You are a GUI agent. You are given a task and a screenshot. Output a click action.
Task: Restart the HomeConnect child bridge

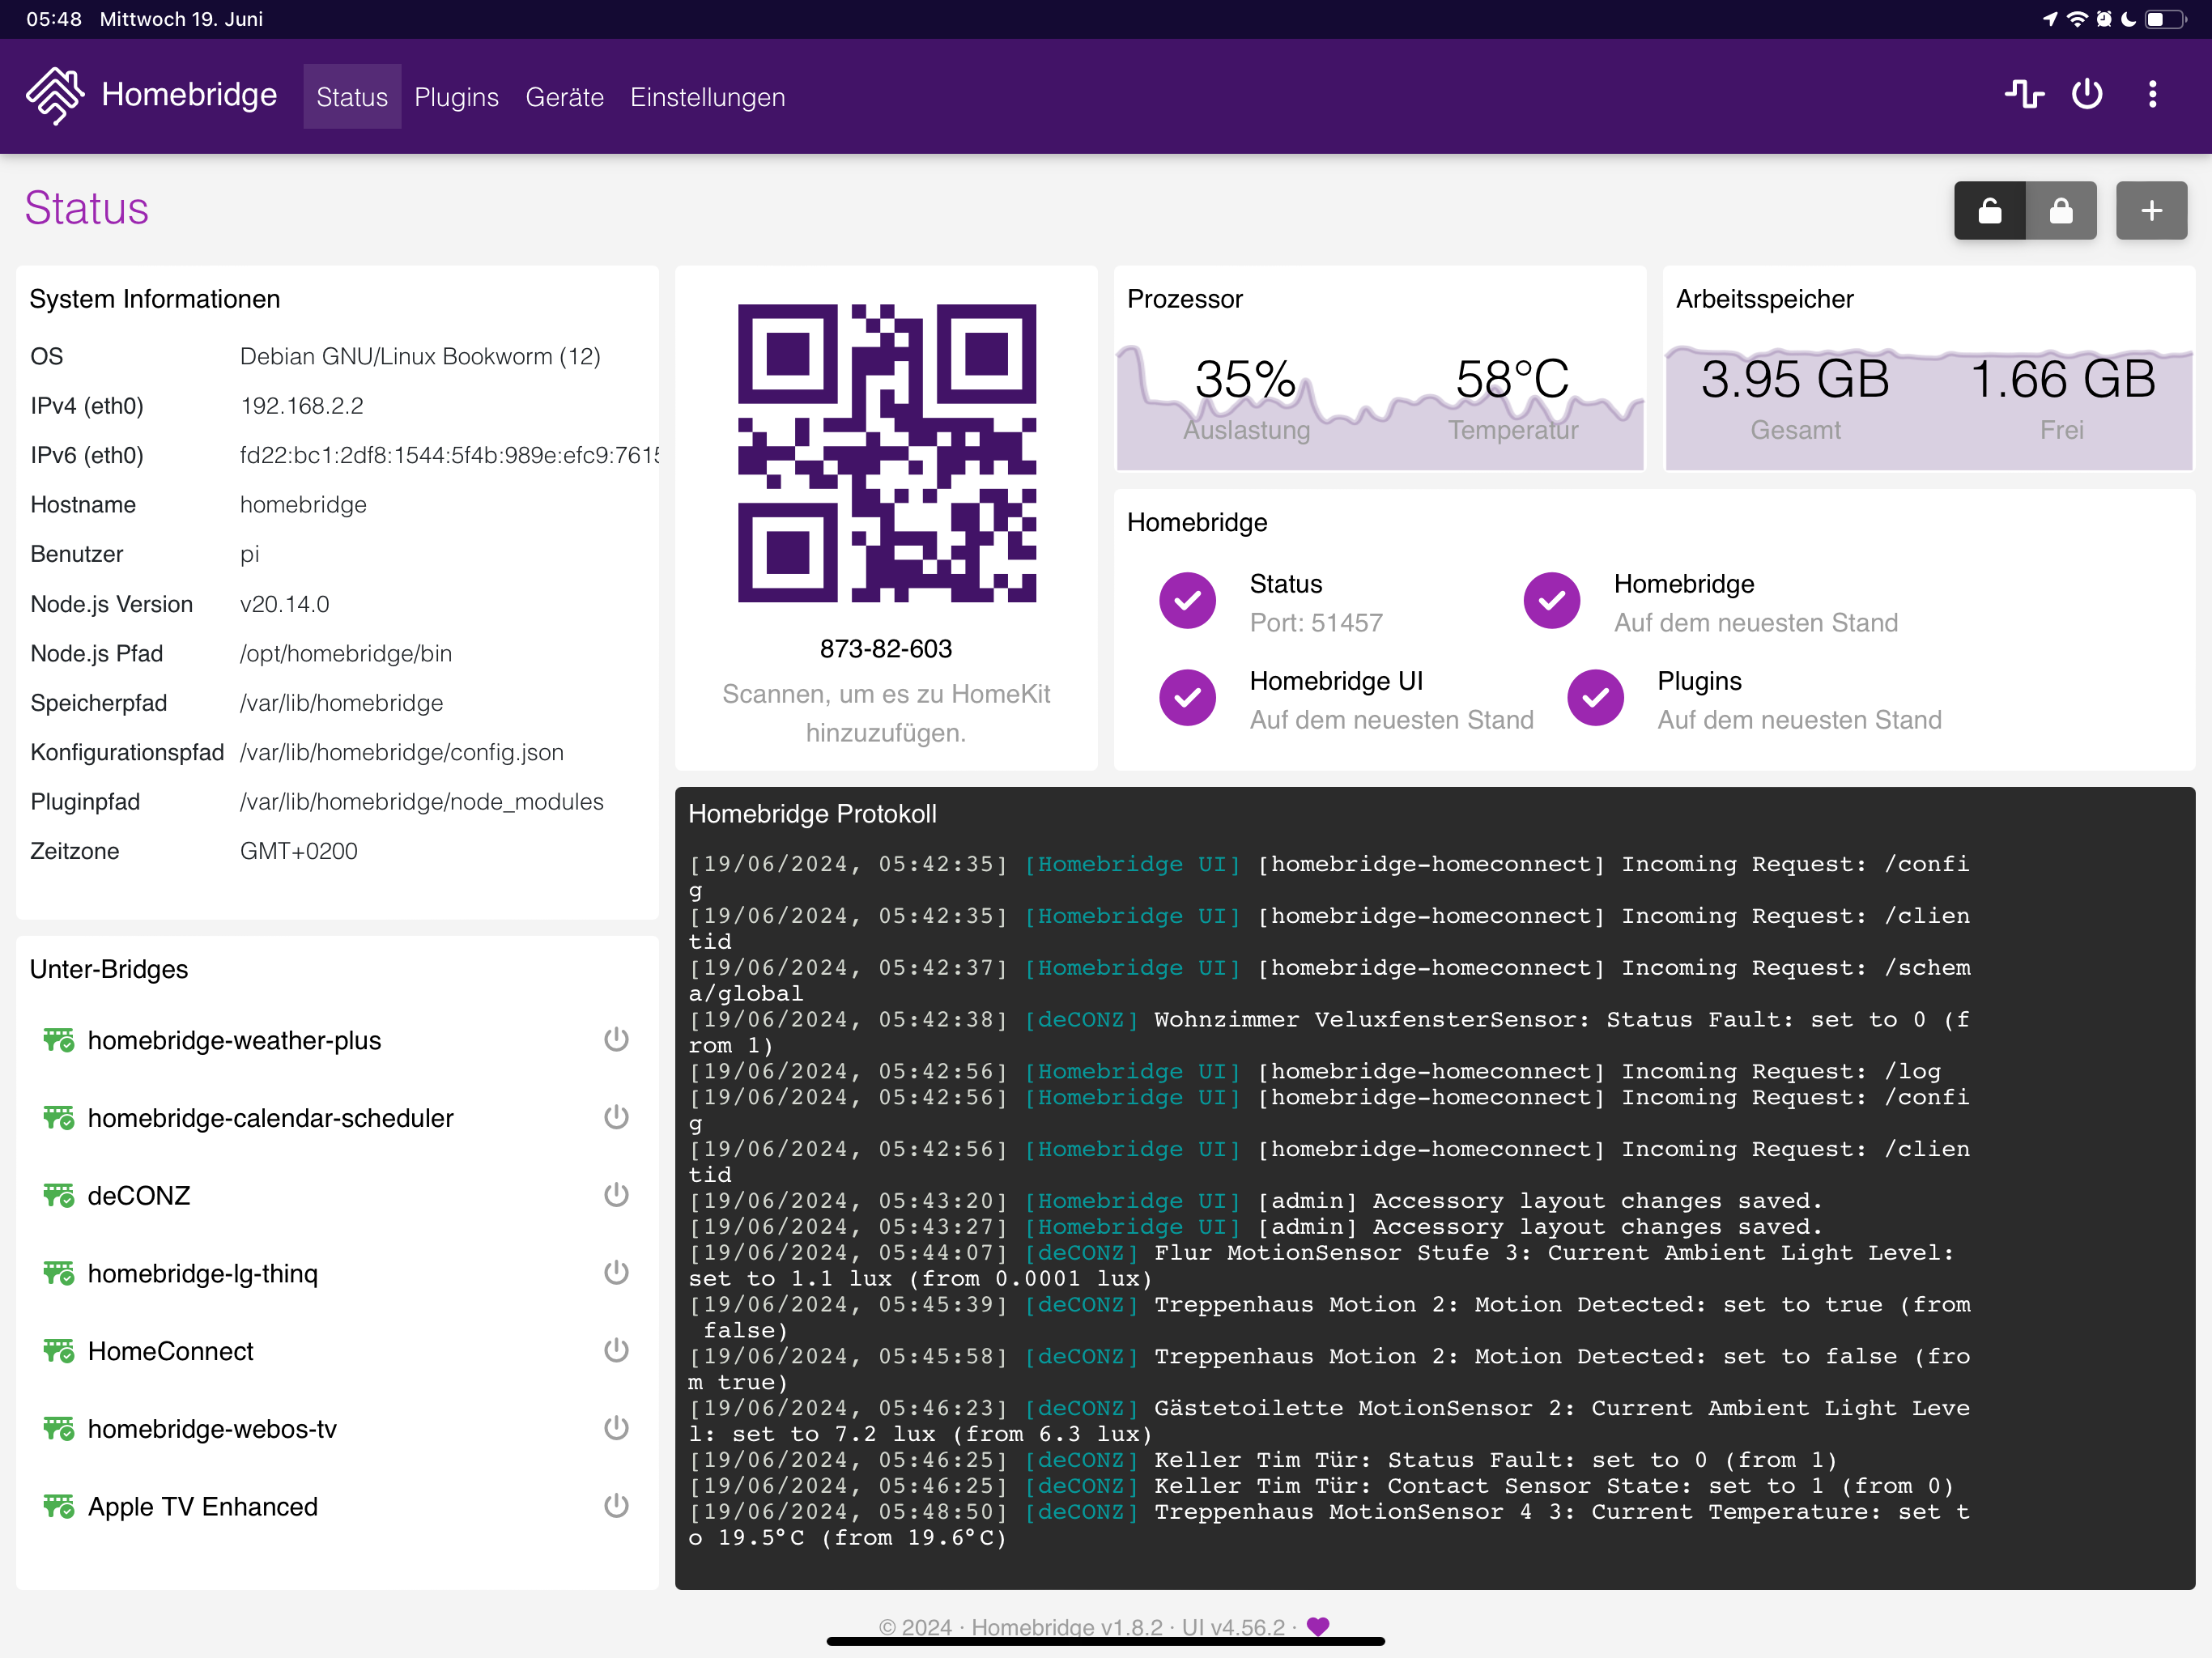pyautogui.click(x=616, y=1351)
